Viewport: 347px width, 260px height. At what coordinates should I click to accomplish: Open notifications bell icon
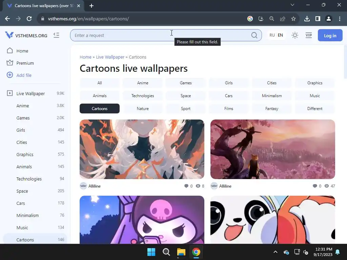tap(338, 252)
